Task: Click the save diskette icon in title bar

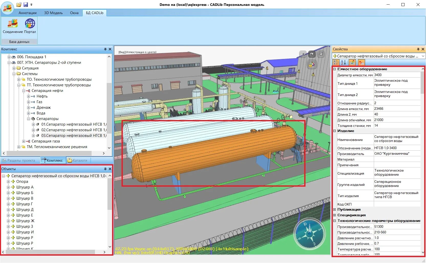Action: (26, 5)
